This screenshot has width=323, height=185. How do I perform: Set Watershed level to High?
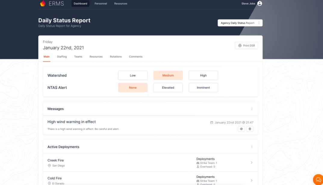[x=203, y=75]
